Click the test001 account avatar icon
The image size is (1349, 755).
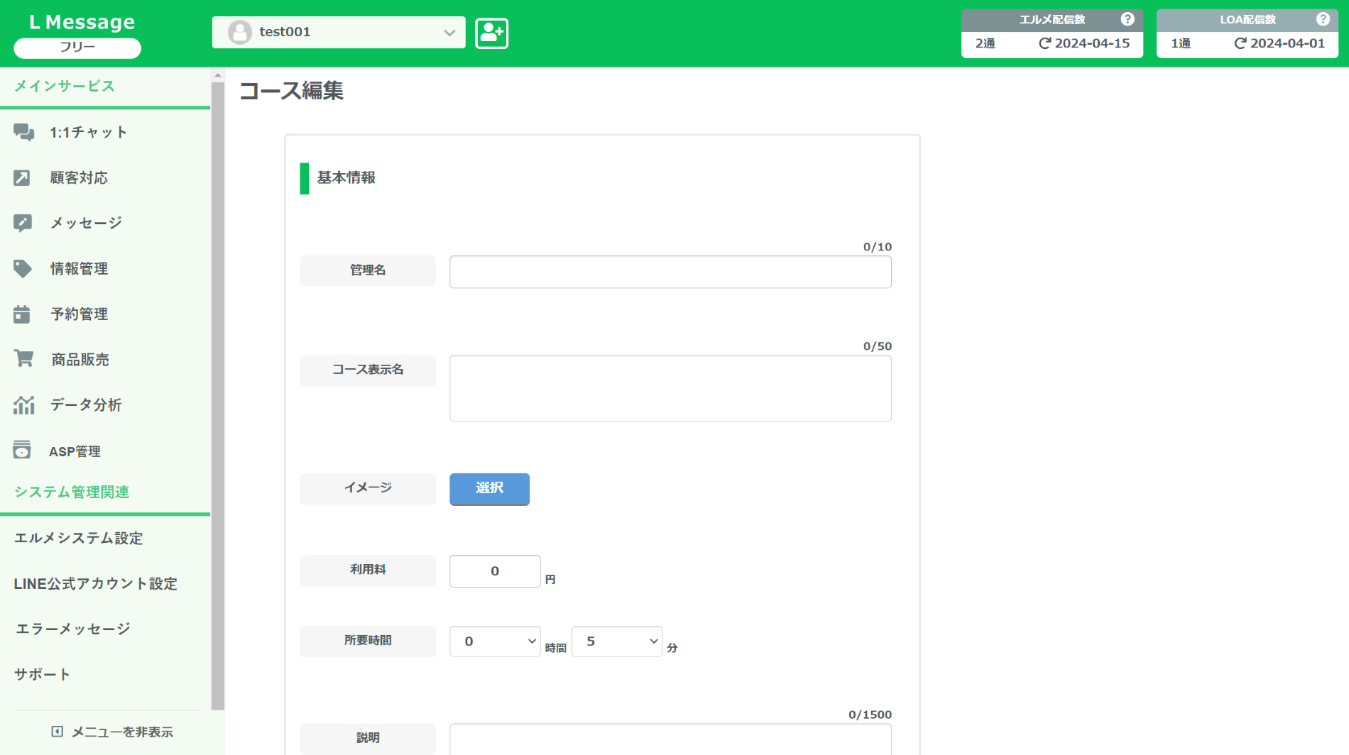point(240,32)
